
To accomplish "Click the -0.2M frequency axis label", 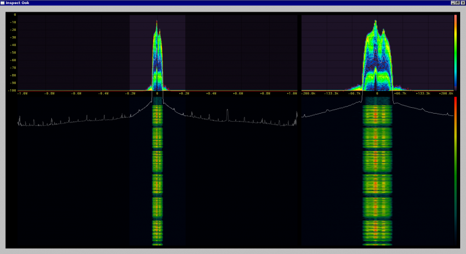I will [129, 93].
